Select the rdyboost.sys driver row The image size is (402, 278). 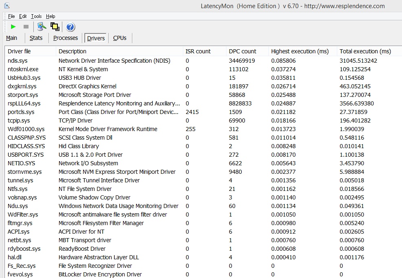203,249
